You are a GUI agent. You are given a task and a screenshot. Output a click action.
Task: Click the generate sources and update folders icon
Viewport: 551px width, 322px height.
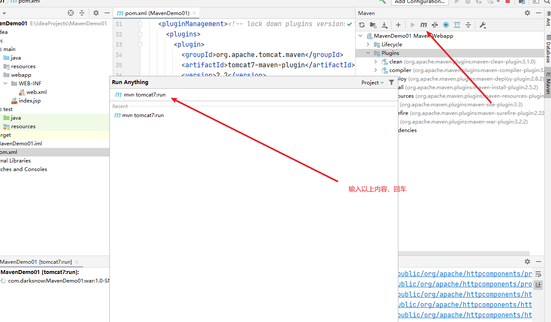click(373, 25)
